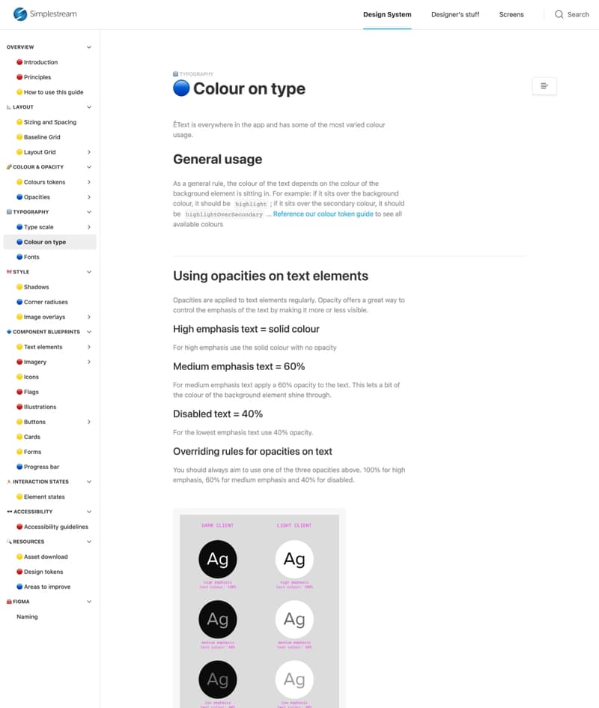Image resolution: width=599 pixels, height=708 pixels.
Task: Click the ruler icon beside LAYOUT
Action: tap(8, 106)
